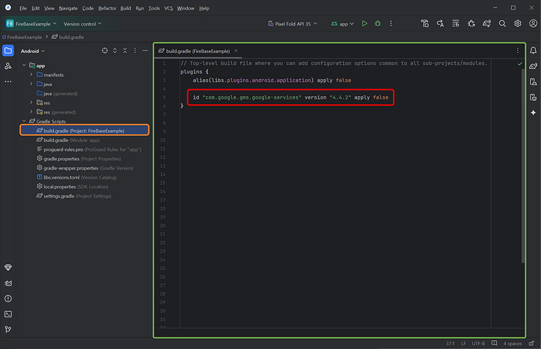The image size is (541, 349).
Task: Select proguard-rules.pro in Gradle Scripts
Action: pyautogui.click(x=89, y=149)
